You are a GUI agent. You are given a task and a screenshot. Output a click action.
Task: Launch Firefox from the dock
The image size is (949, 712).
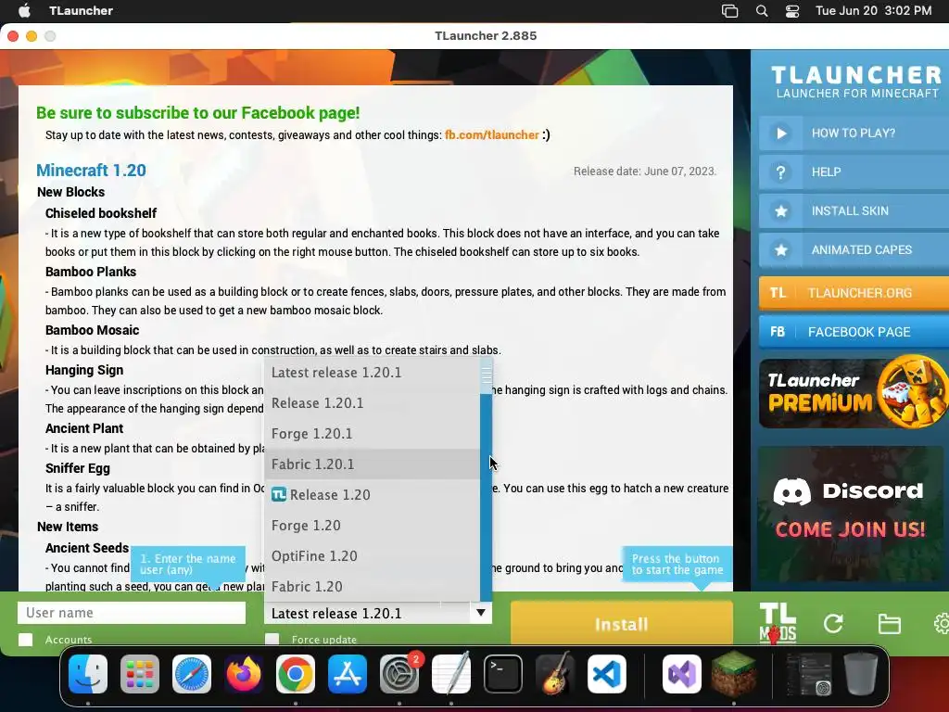tap(244, 674)
